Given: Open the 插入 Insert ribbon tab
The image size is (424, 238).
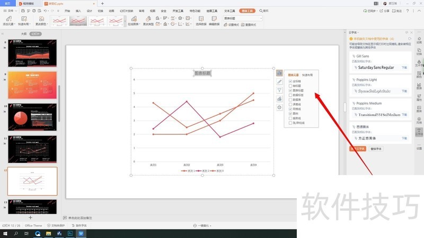Looking at the screenshot, I should click(78, 11).
